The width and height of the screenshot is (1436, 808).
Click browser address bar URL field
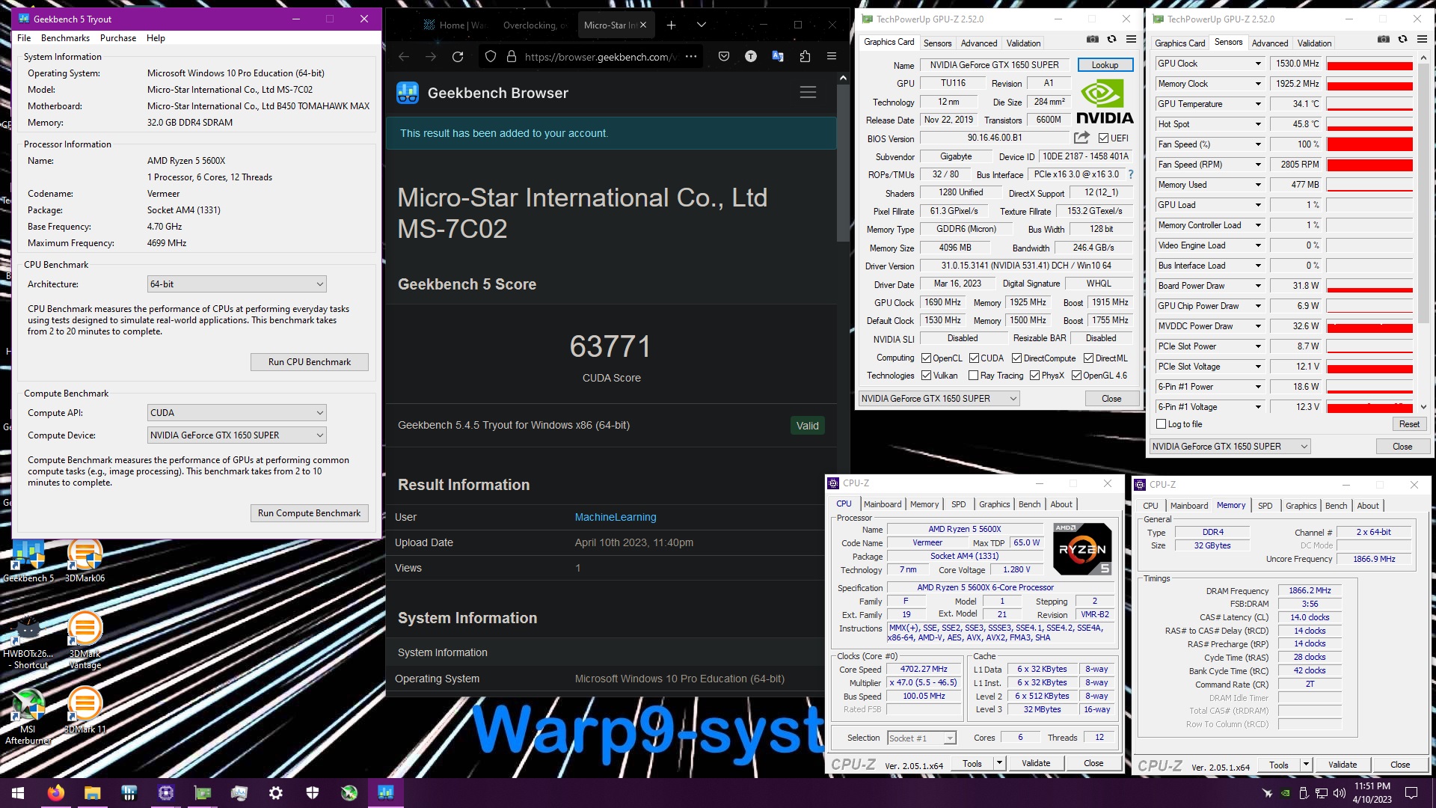(x=600, y=56)
